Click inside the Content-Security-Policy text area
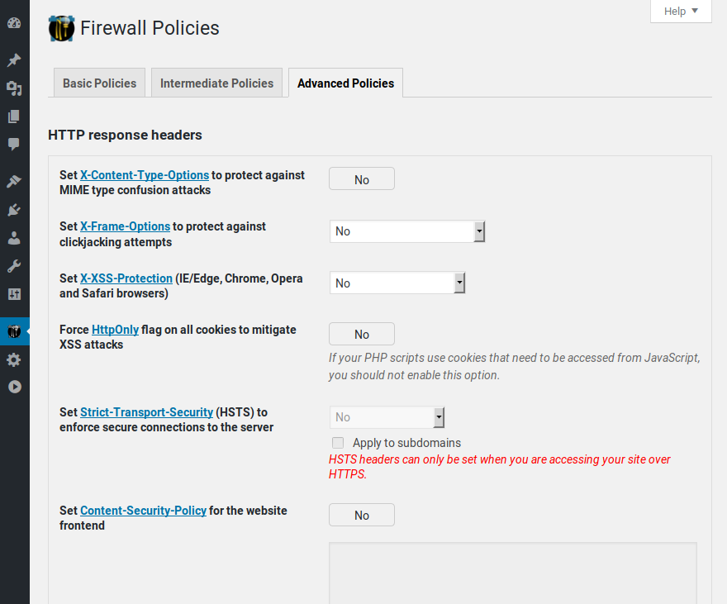 [512, 573]
